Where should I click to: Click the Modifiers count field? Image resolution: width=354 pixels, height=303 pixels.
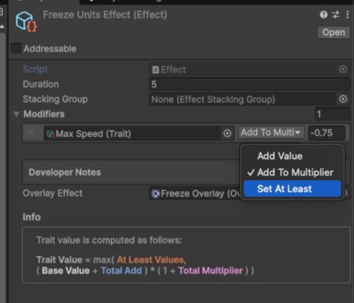332,114
